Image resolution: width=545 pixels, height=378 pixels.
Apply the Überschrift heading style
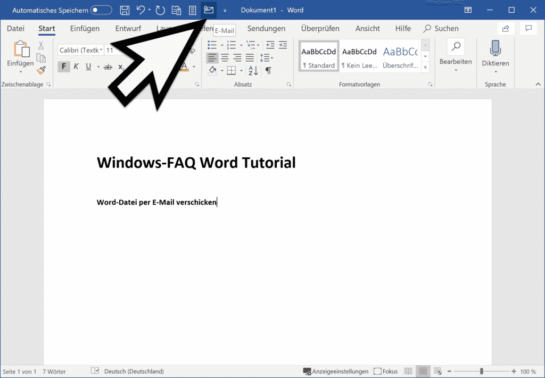point(400,55)
